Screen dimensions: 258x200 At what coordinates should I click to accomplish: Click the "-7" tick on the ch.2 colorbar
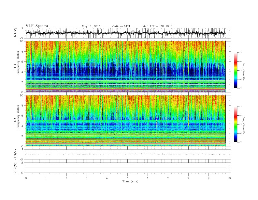pyautogui.click(x=240, y=142)
